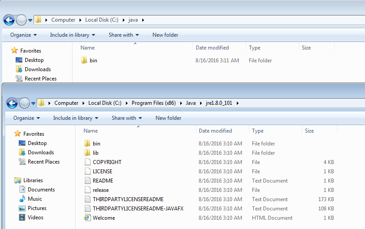365x229 pixels.
Task: Sort by Date modified column, lower window
Action: click(x=215, y=131)
